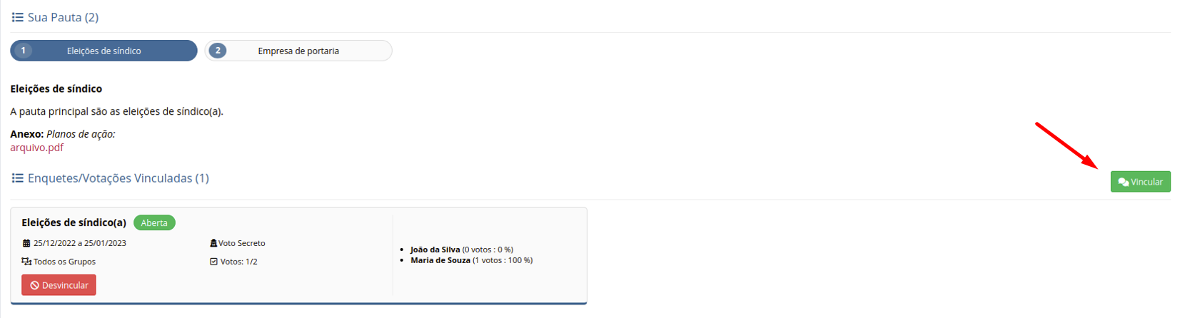Click the list icon beside Sua Pauta
Viewport: 1180px width, 318px height.
[x=17, y=17]
